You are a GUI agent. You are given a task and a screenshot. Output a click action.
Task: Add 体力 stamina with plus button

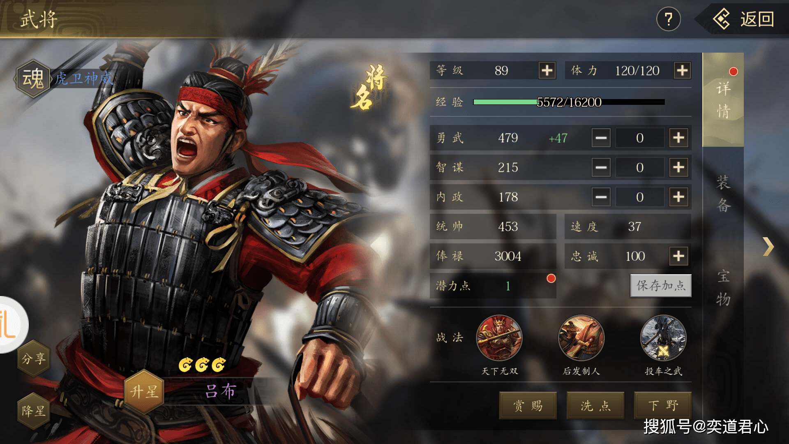[682, 70]
